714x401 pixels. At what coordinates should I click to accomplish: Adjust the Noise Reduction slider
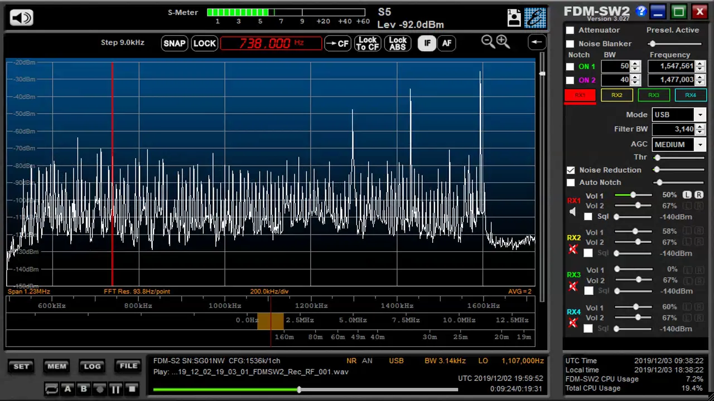coord(679,170)
